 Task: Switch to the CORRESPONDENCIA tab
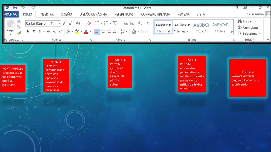pyautogui.click(x=155, y=14)
